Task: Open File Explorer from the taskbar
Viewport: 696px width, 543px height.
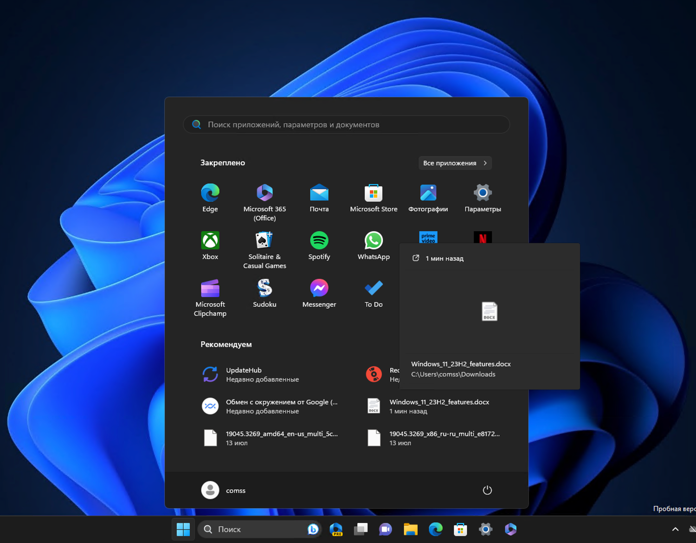Action: point(410,529)
